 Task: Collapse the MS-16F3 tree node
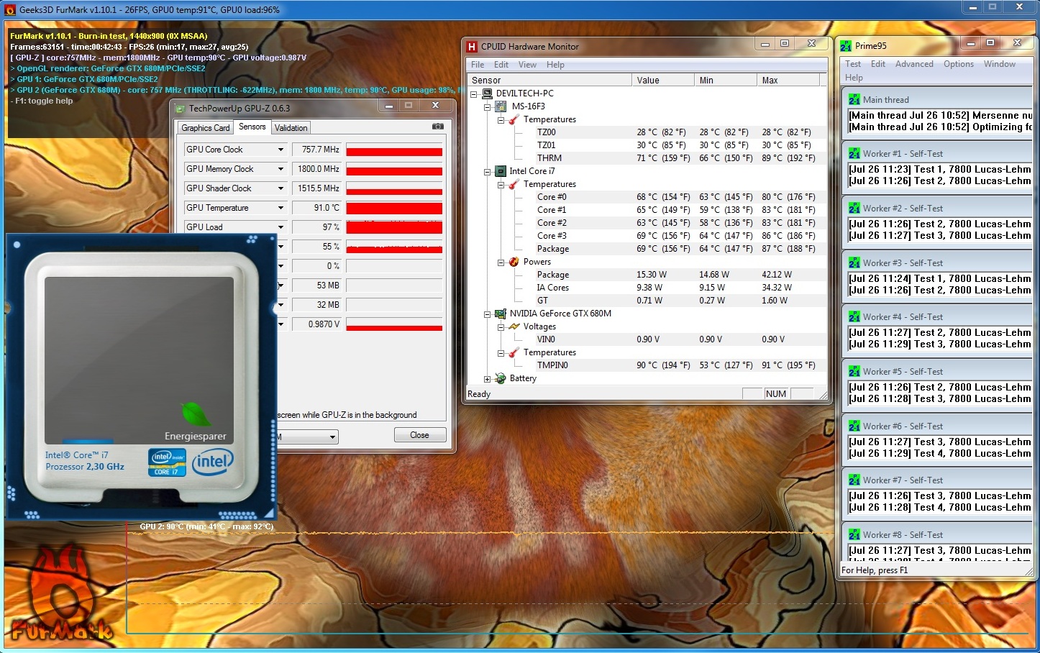tap(487, 106)
